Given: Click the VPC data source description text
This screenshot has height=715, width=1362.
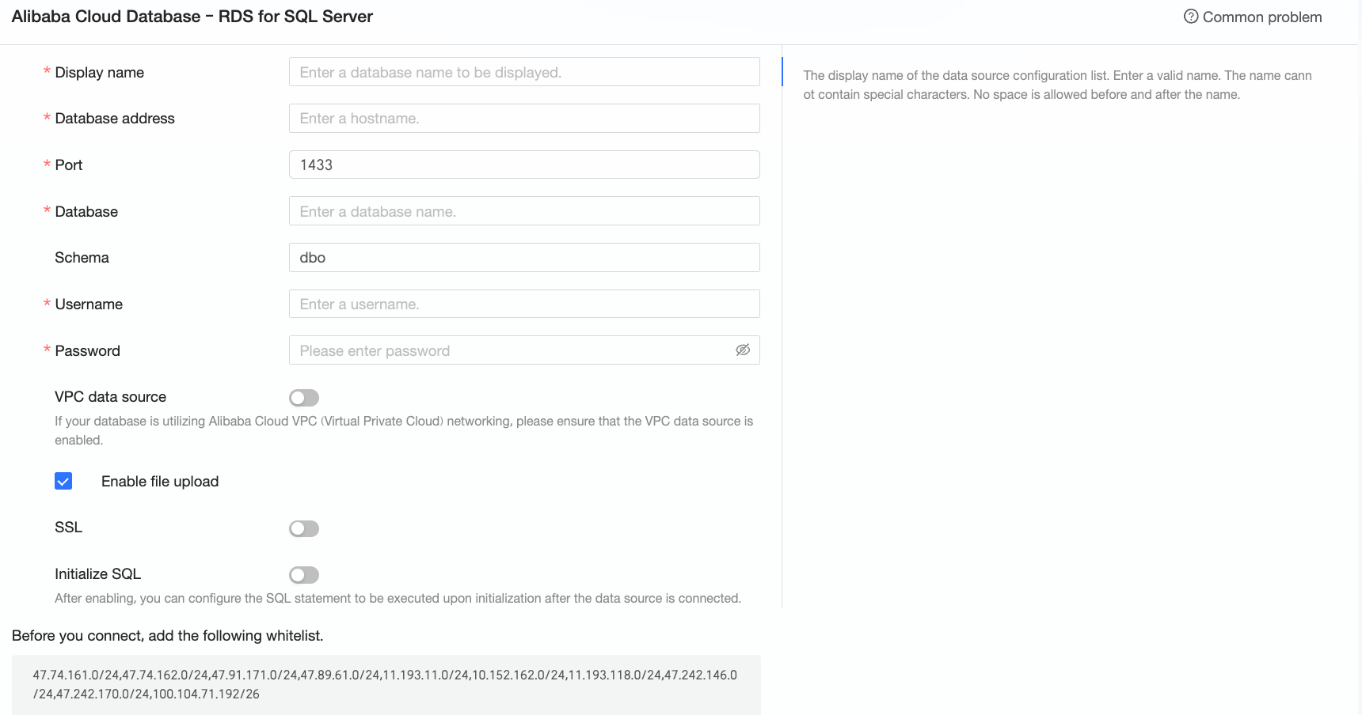Looking at the screenshot, I should click(404, 431).
